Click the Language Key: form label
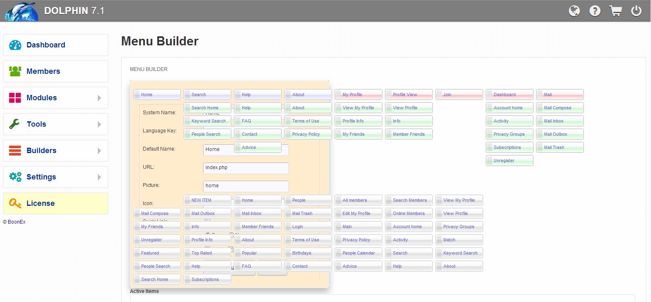 point(160,131)
